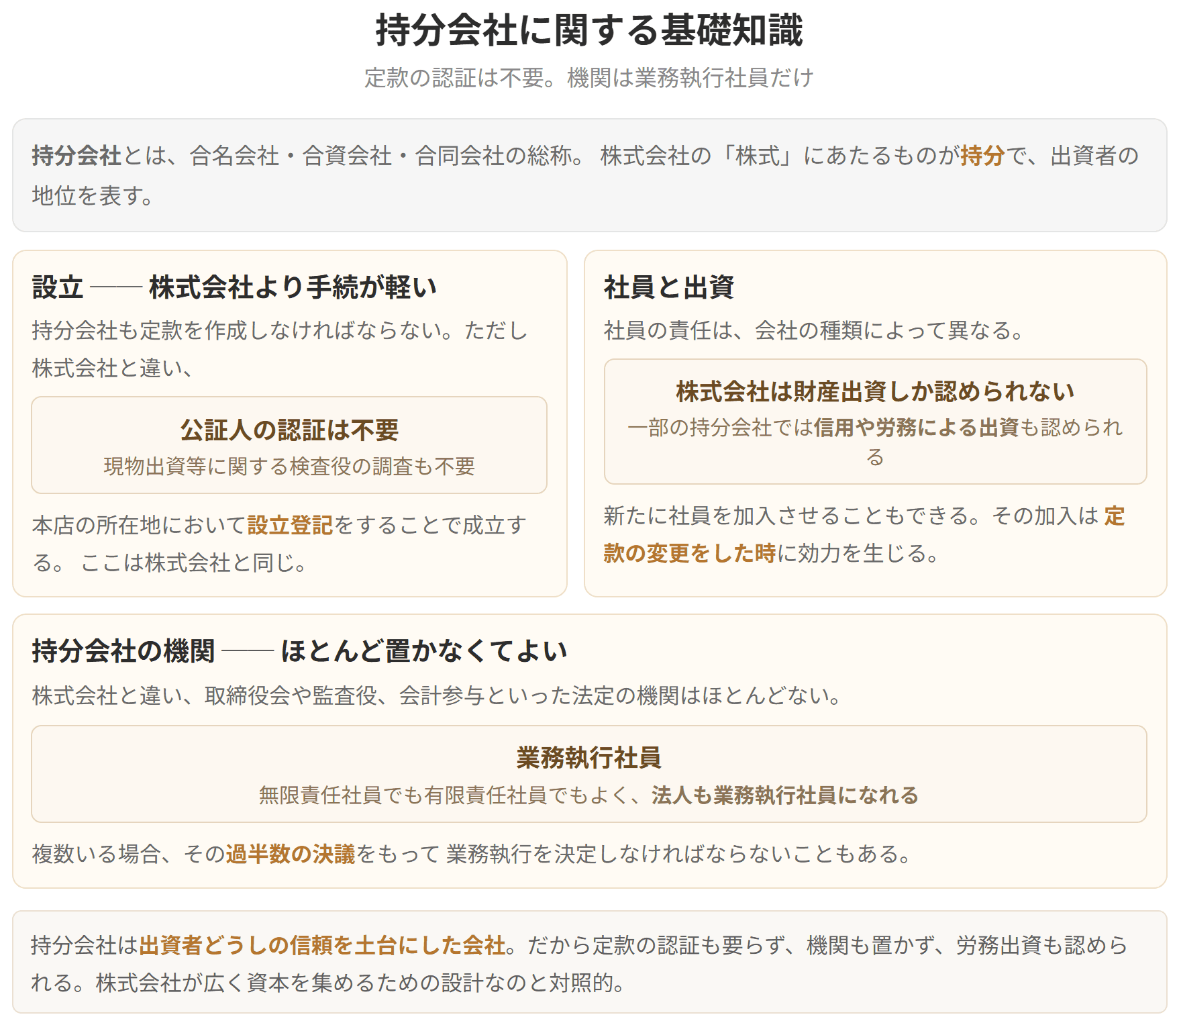This screenshot has width=1179, height=1025.
Task: Click the text 無限責任社員でも有限責任社員でもよく
Action: point(444,795)
